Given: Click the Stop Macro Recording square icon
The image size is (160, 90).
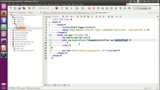Looking at the screenshot, I should 120,16.
